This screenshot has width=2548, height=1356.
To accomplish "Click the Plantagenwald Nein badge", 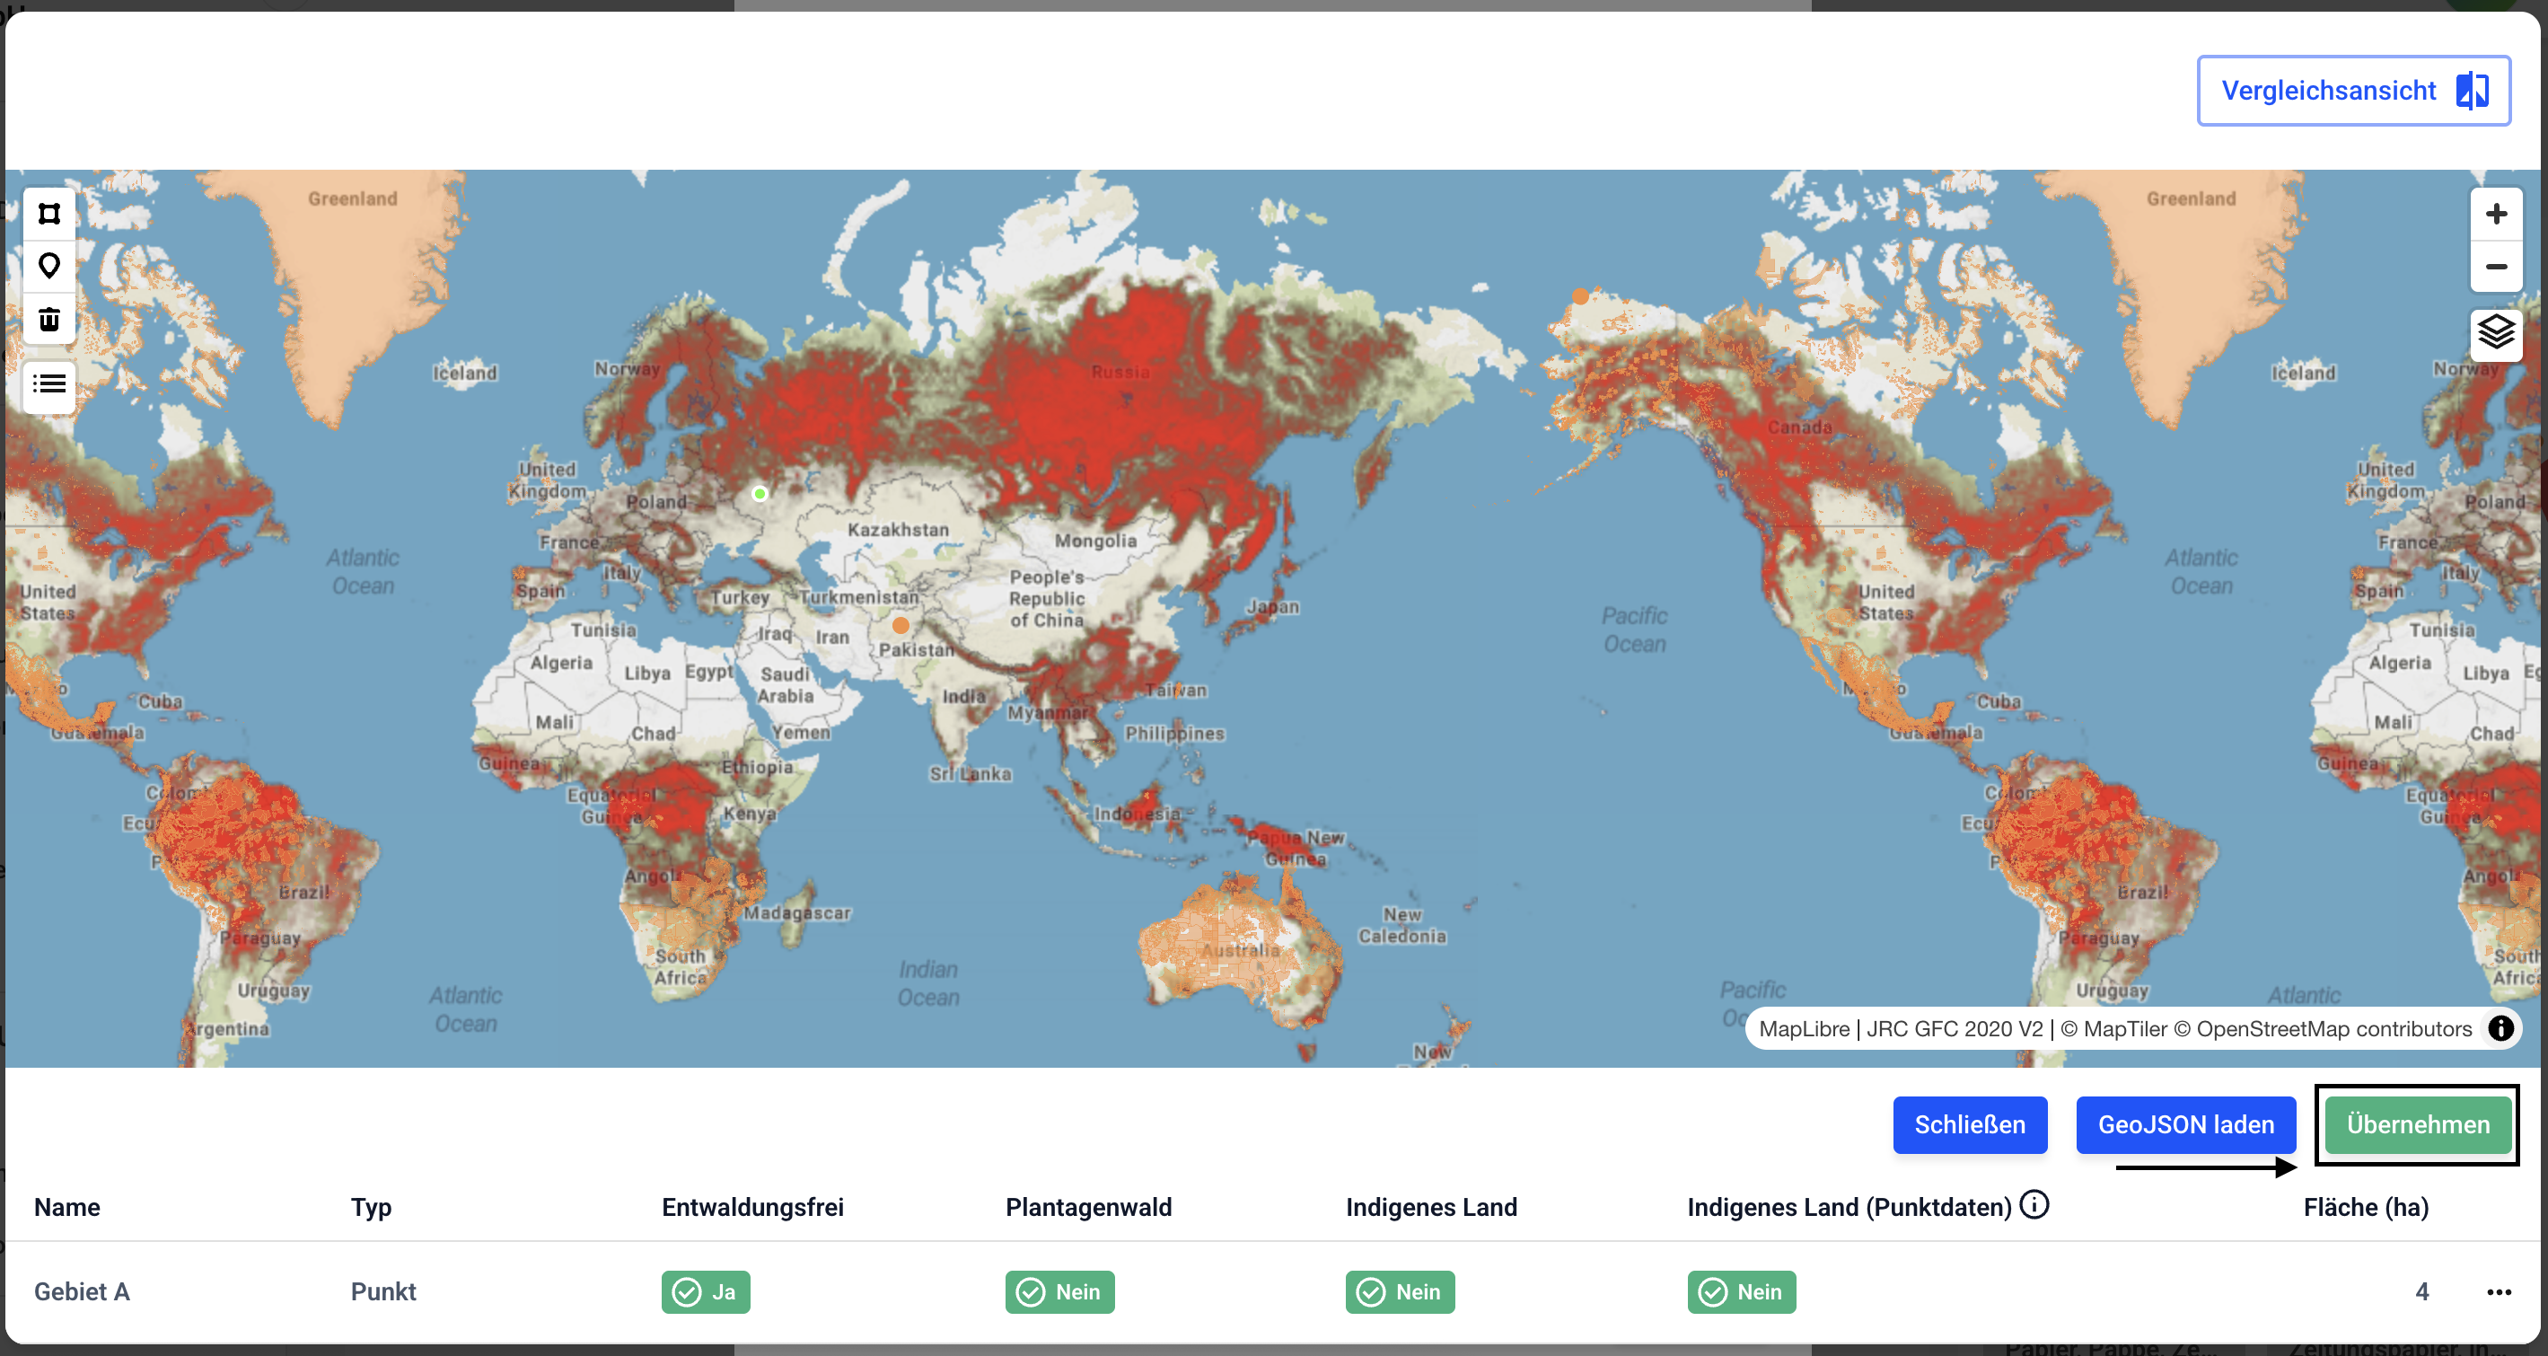I will coord(1059,1291).
